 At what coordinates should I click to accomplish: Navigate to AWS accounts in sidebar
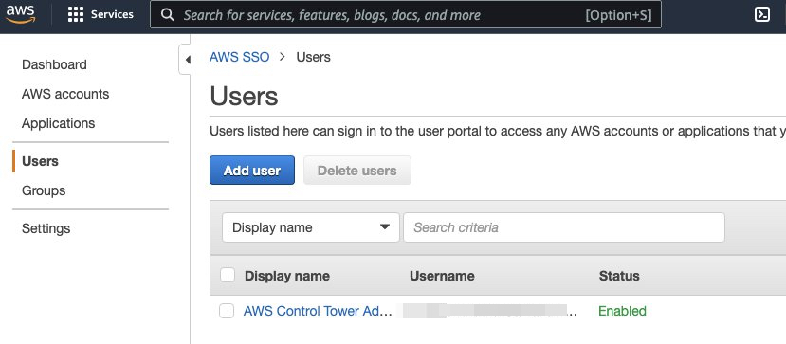tap(65, 94)
